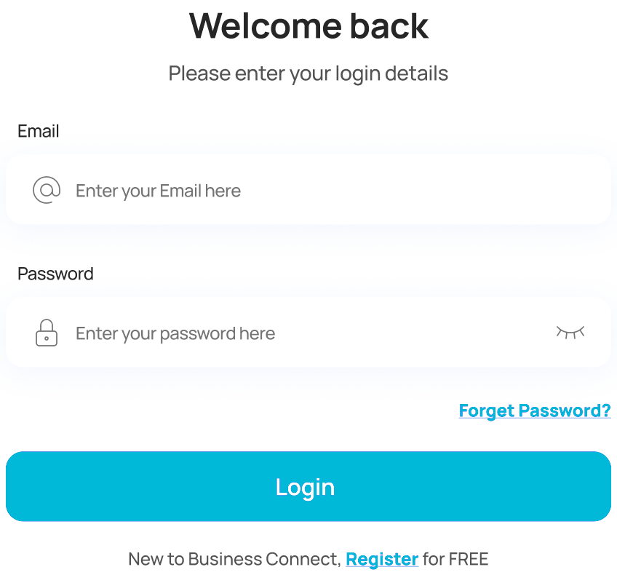The height and width of the screenshot is (575, 617).
Task: Open the Forget Password? link
Action: (535, 411)
